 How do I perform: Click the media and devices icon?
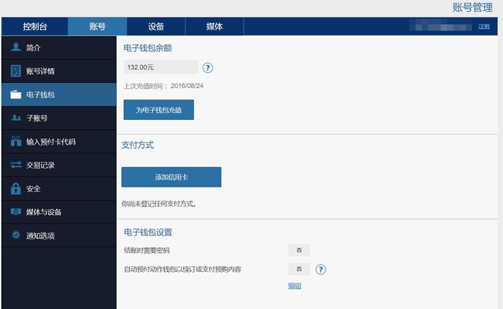click(16, 212)
